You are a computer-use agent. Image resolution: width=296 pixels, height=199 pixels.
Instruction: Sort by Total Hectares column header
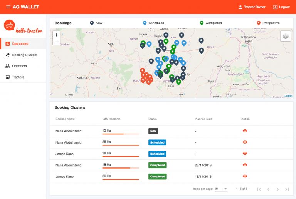pyautogui.click(x=111, y=119)
